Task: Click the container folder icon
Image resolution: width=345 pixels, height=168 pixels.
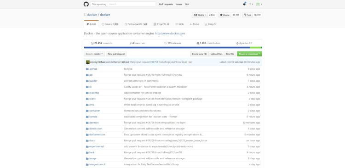Action: coord(87,111)
